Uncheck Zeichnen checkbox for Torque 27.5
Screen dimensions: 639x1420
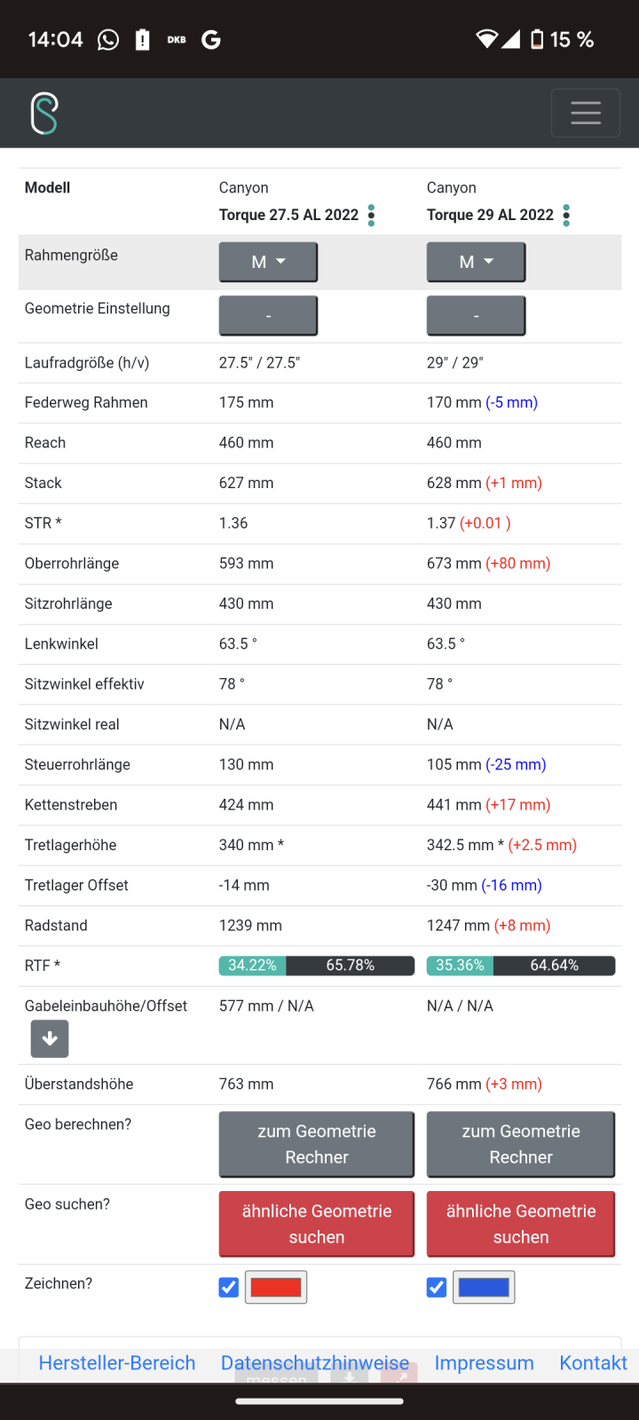point(229,1287)
